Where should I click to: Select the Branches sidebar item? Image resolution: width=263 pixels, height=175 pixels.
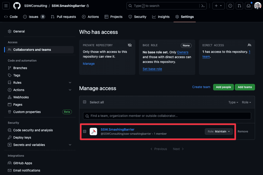20,68
